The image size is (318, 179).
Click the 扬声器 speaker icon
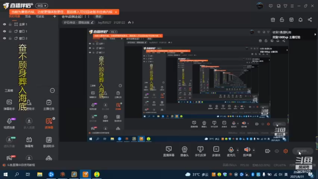point(247,150)
